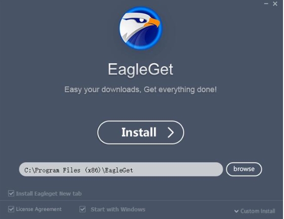Click the Install label text
Screen dimensions: 284x219
tap(139, 133)
